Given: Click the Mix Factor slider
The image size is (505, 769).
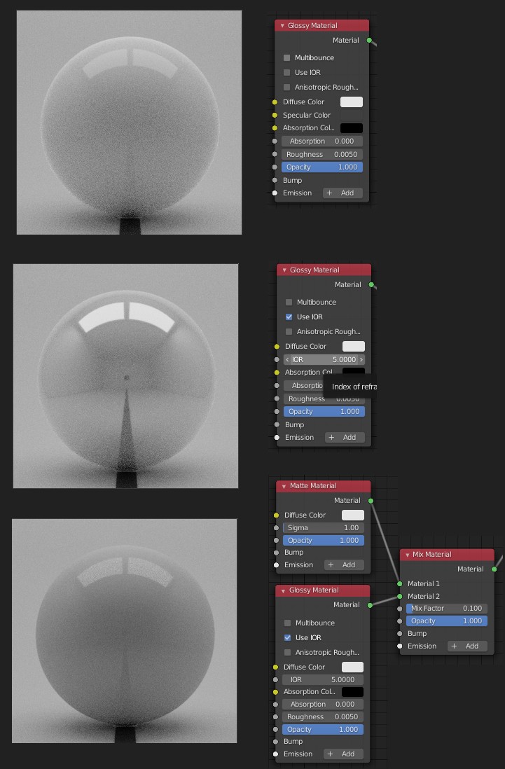Looking at the screenshot, I should pos(447,609).
